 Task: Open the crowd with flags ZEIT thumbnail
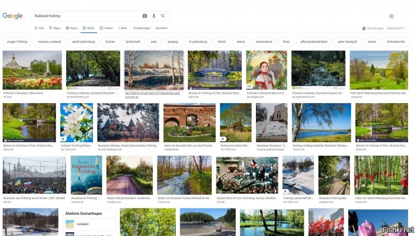click(x=34, y=175)
